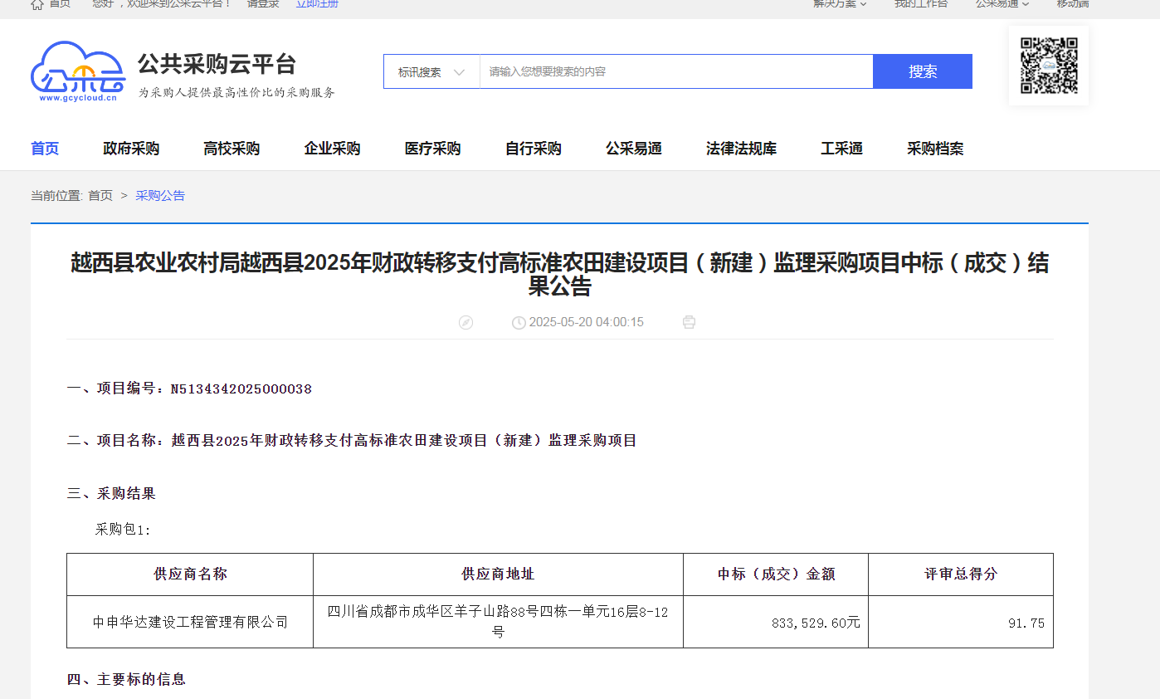Click the home icon in the top bar

point(37,4)
